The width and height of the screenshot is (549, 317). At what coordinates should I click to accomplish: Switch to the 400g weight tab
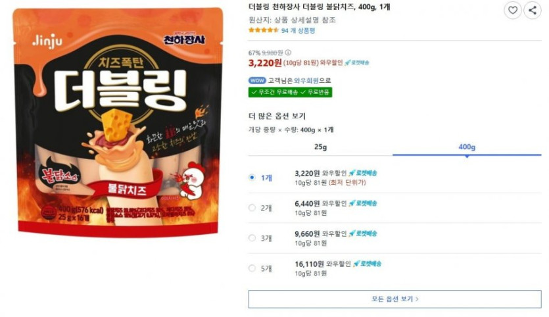[x=467, y=147]
